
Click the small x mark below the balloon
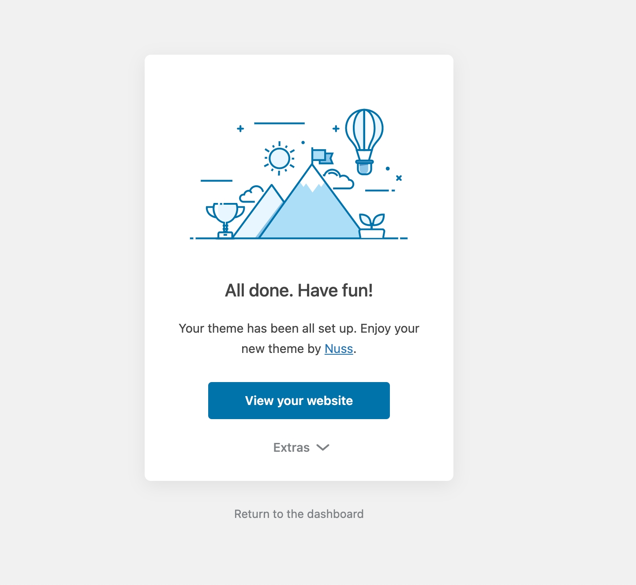coord(399,178)
